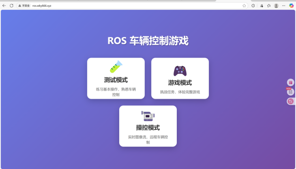This screenshot has height=169, width=296.
Task: Select the 测试模式 title text
Action: pyautogui.click(x=116, y=80)
